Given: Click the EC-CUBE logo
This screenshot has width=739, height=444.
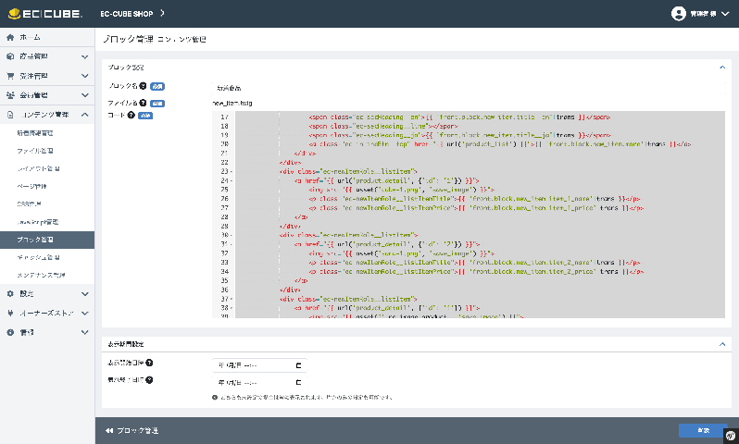Looking at the screenshot, I should (x=45, y=14).
